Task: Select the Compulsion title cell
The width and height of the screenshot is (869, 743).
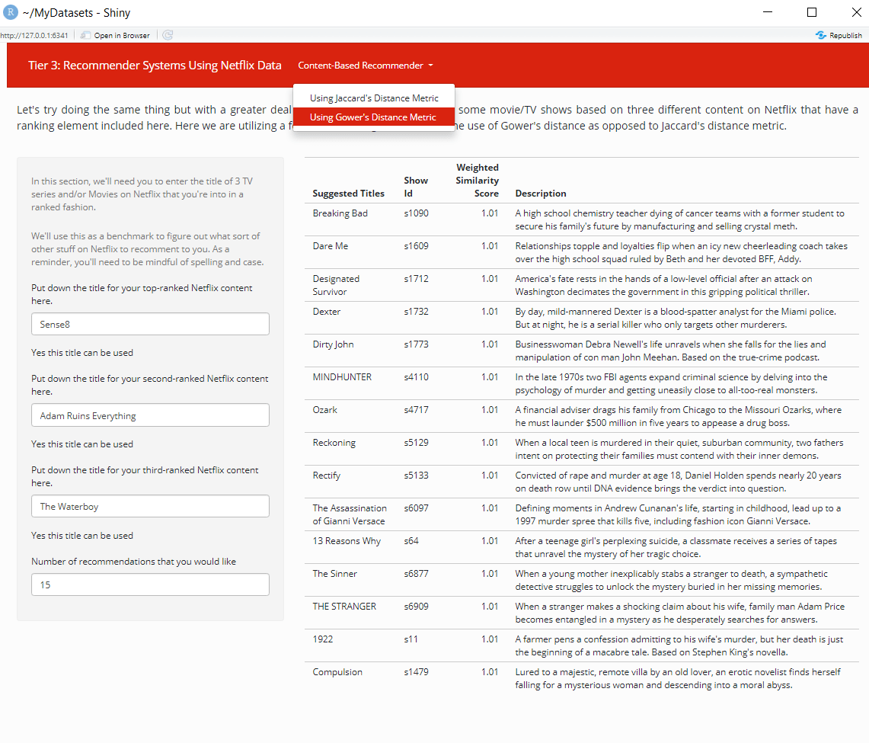Action: (337, 671)
